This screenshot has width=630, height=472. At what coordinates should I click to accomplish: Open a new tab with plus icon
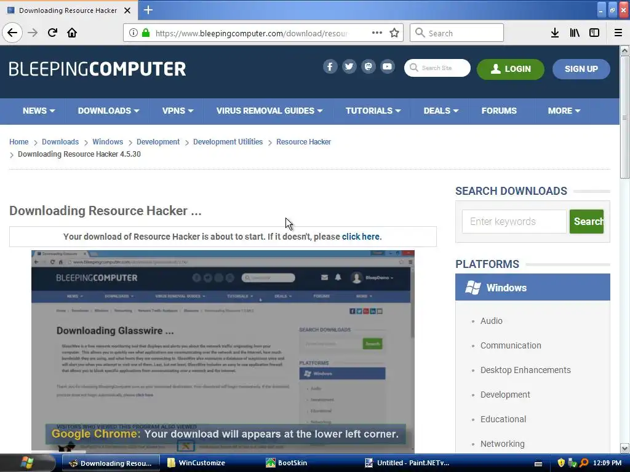coord(148,10)
